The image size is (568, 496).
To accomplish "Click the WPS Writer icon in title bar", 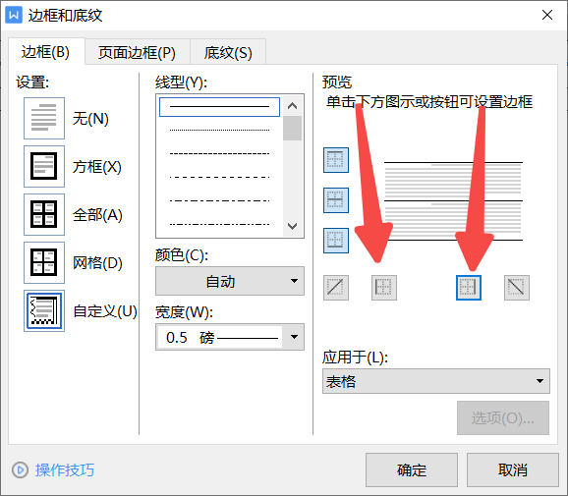I will (x=14, y=15).
